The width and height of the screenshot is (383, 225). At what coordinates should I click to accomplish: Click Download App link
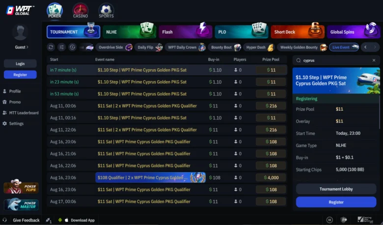[x=82, y=220]
